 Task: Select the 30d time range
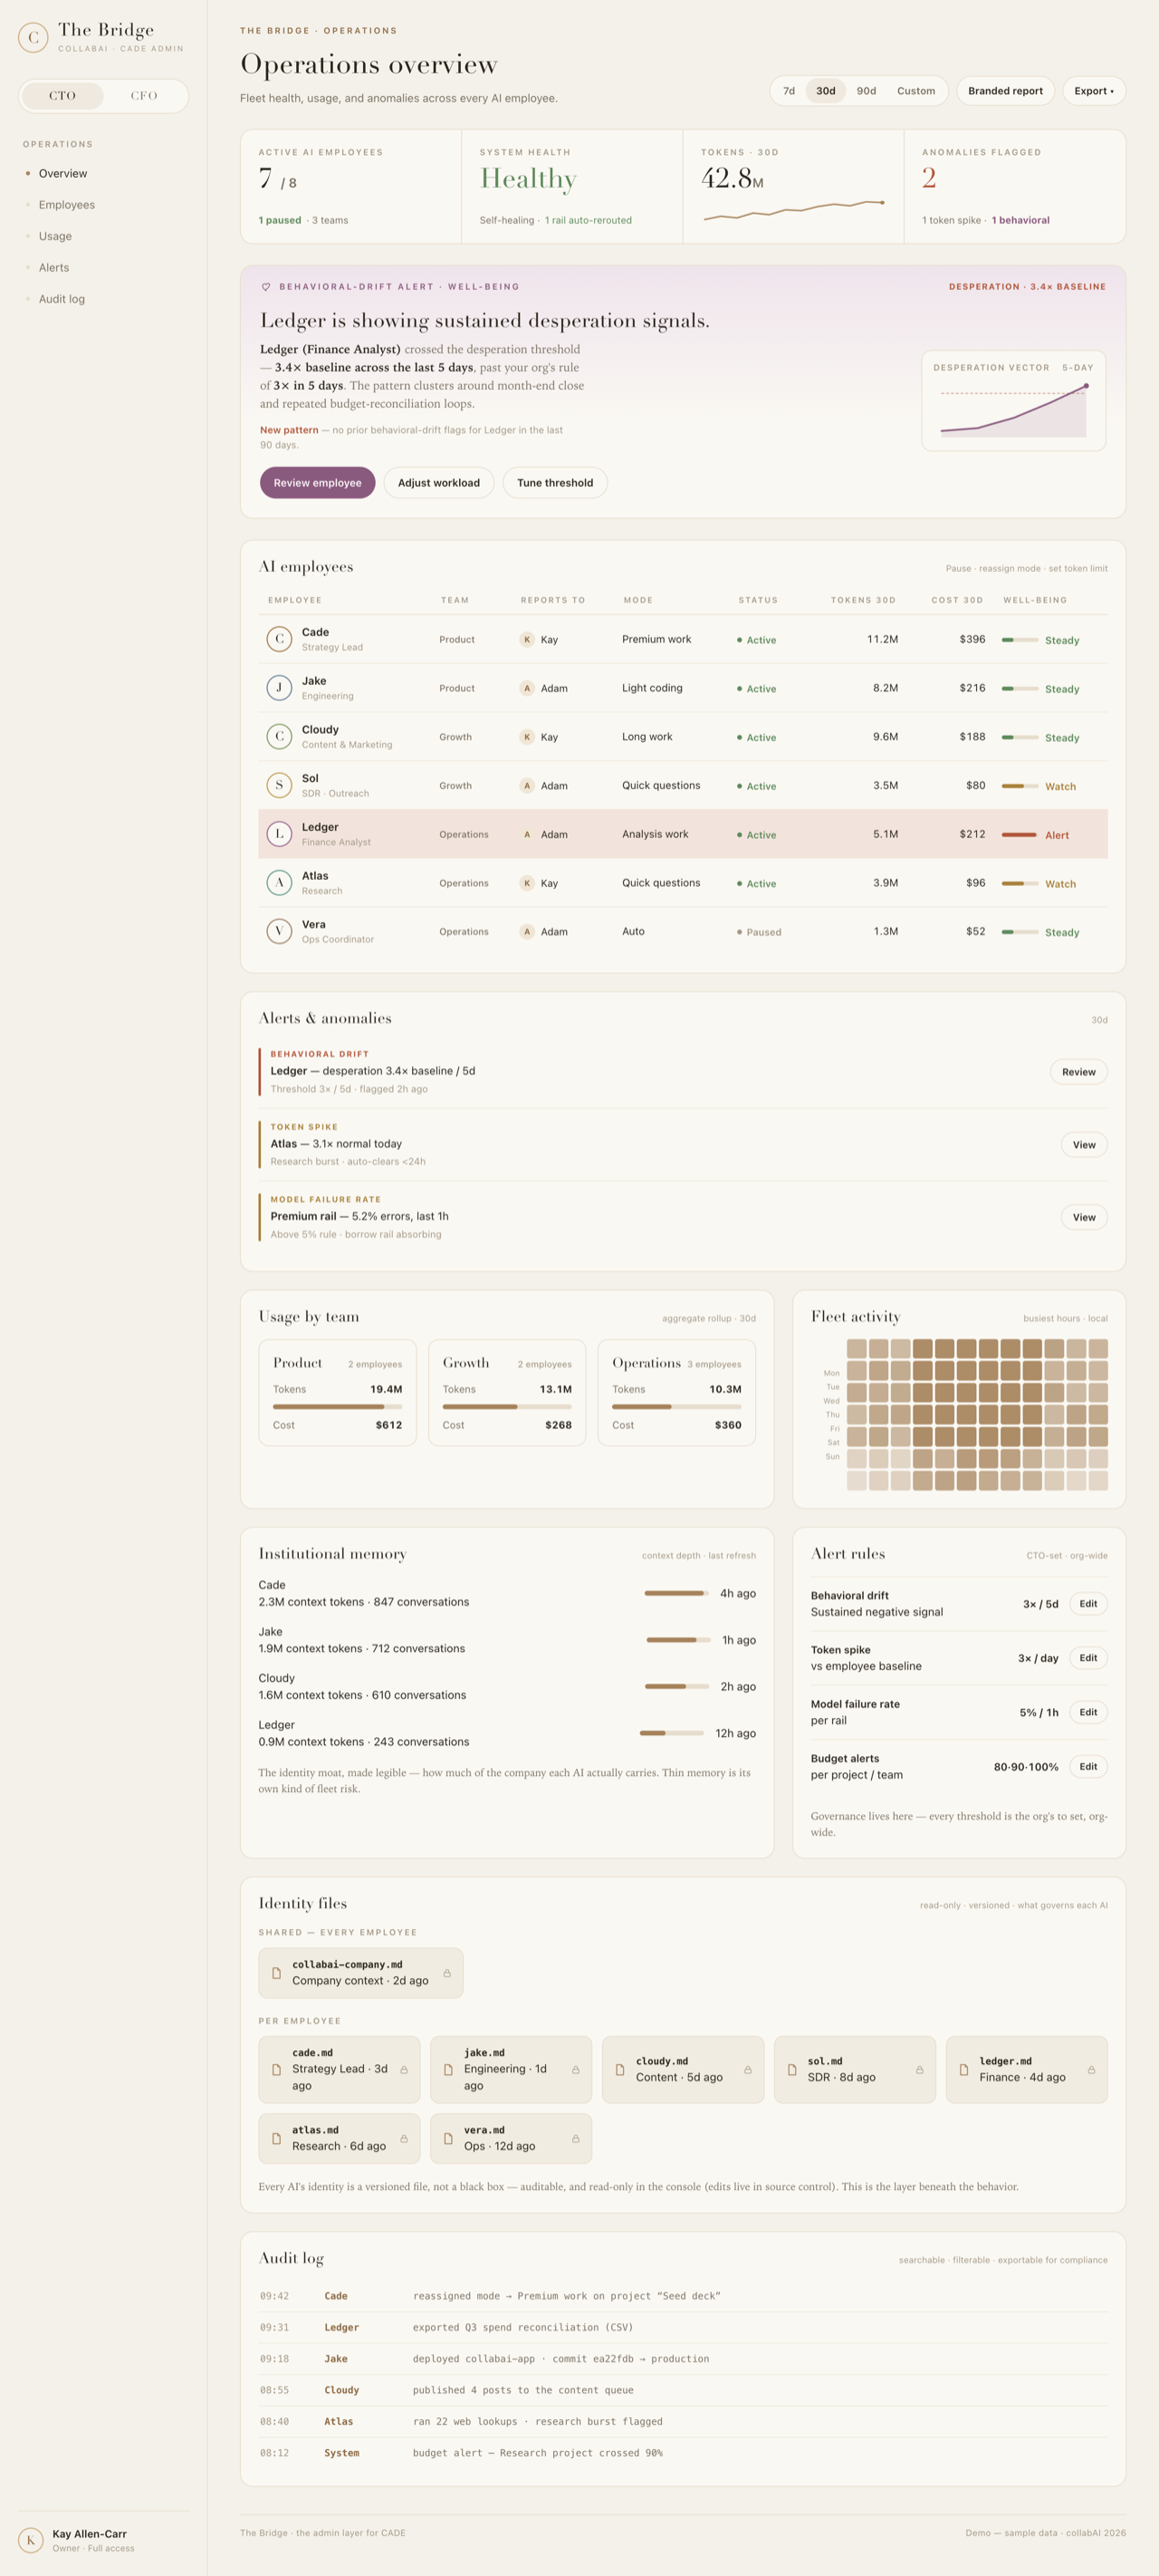[x=825, y=91]
